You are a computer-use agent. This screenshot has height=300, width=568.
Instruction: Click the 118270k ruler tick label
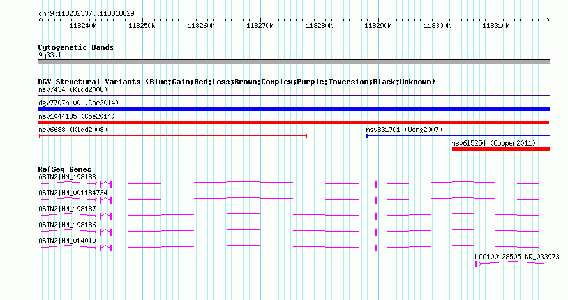tap(260, 26)
